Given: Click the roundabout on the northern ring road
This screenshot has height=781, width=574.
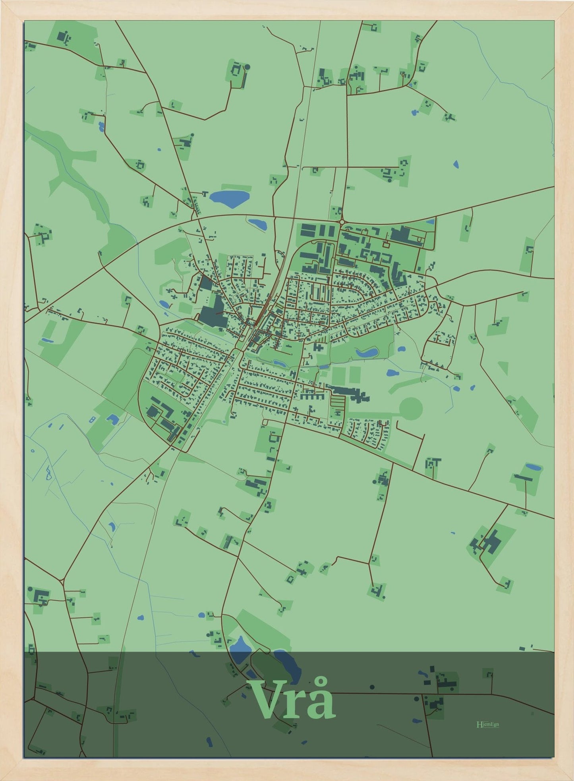Looking at the screenshot, I should click(x=342, y=222).
